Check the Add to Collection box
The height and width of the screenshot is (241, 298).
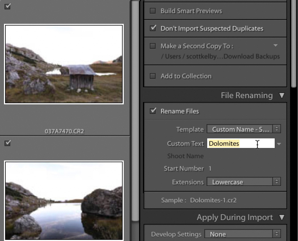(153, 76)
